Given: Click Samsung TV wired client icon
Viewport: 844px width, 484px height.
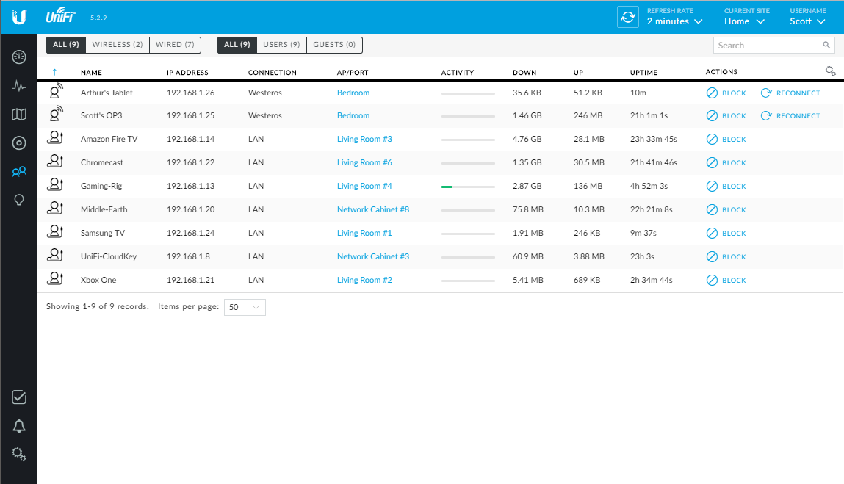Looking at the screenshot, I should (x=55, y=231).
